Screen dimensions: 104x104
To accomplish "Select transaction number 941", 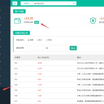I will click(16, 79).
